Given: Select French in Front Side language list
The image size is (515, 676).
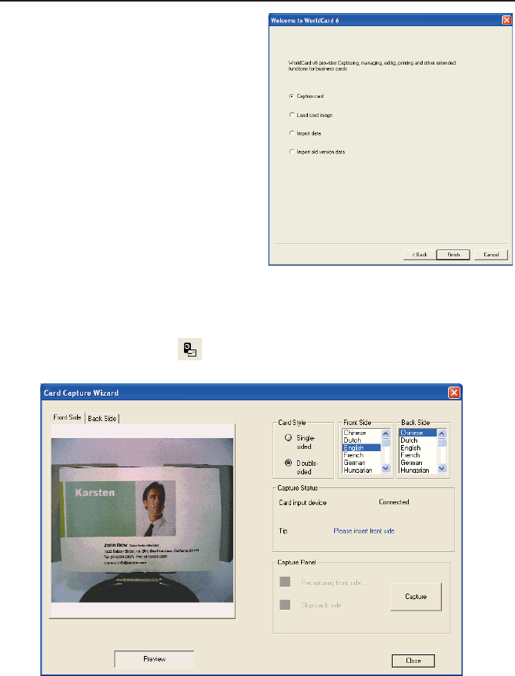Looking at the screenshot, I should coord(361,455).
